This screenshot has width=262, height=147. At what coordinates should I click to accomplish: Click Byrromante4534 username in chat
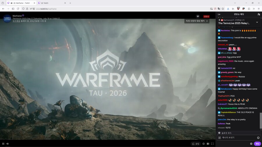(229, 108)
